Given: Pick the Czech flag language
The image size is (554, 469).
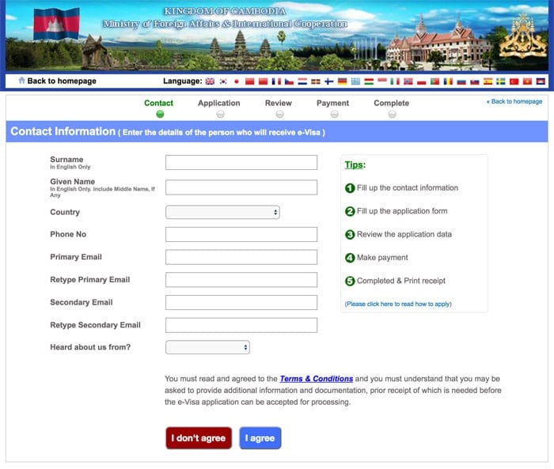Looking at the screenshot, I should pos(290,81).
